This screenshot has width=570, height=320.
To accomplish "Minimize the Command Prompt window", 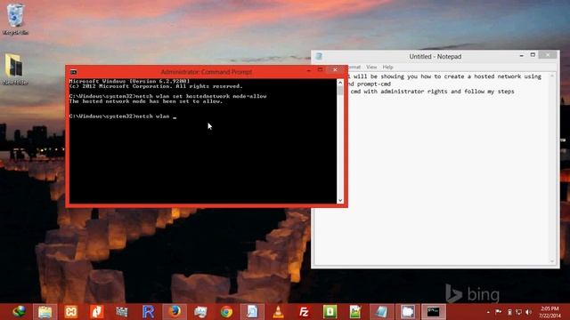I will coord(309,70).
